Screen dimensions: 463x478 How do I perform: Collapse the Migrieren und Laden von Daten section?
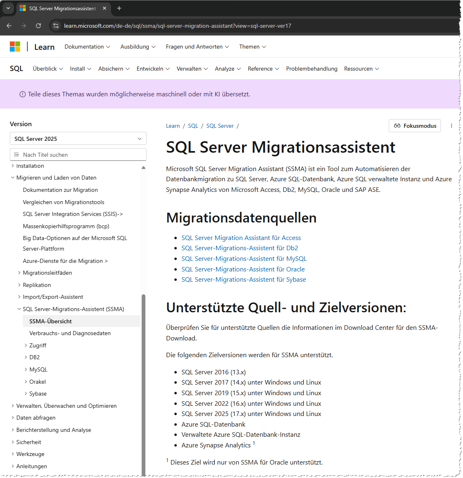[13, 178]
